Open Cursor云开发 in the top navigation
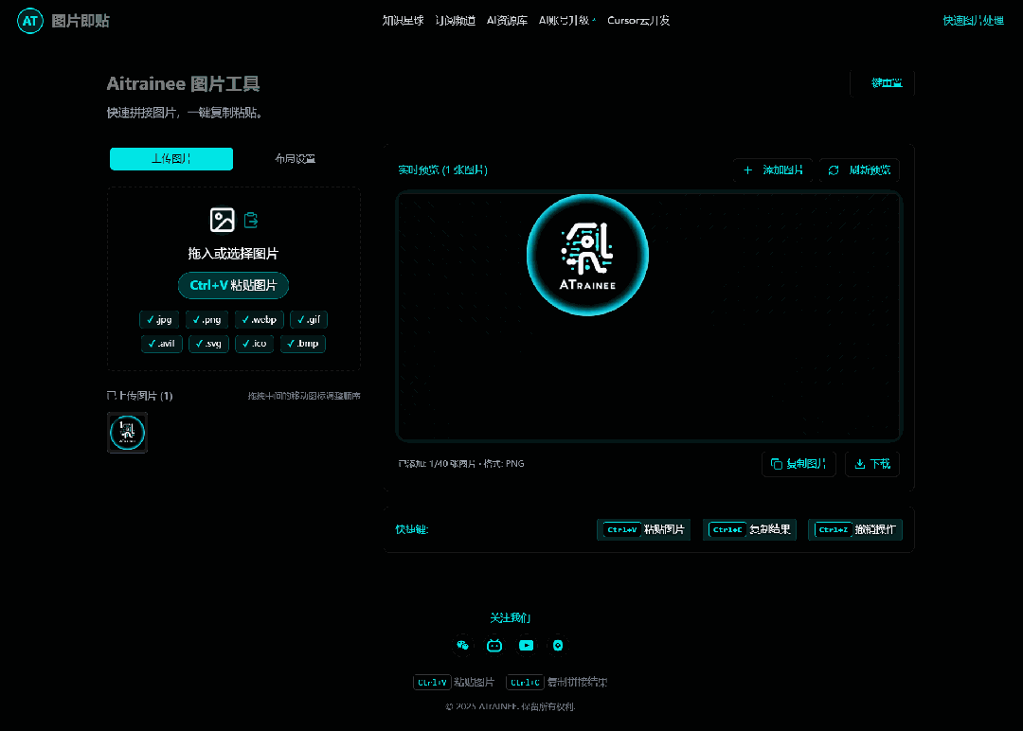1023x731 pixels. 638,21
